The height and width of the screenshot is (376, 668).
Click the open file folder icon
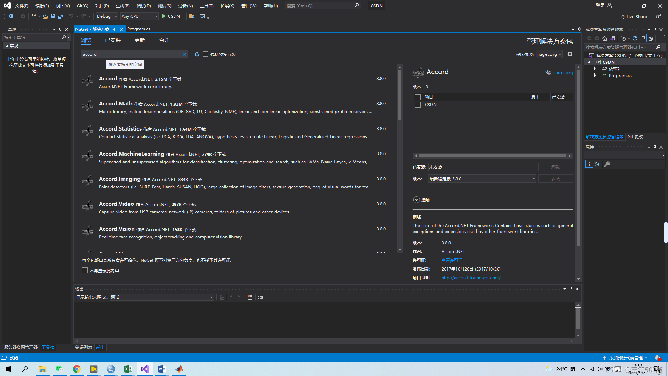point(45,16)
